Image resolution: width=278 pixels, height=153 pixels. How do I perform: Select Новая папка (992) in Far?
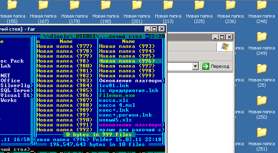[64, 130]
